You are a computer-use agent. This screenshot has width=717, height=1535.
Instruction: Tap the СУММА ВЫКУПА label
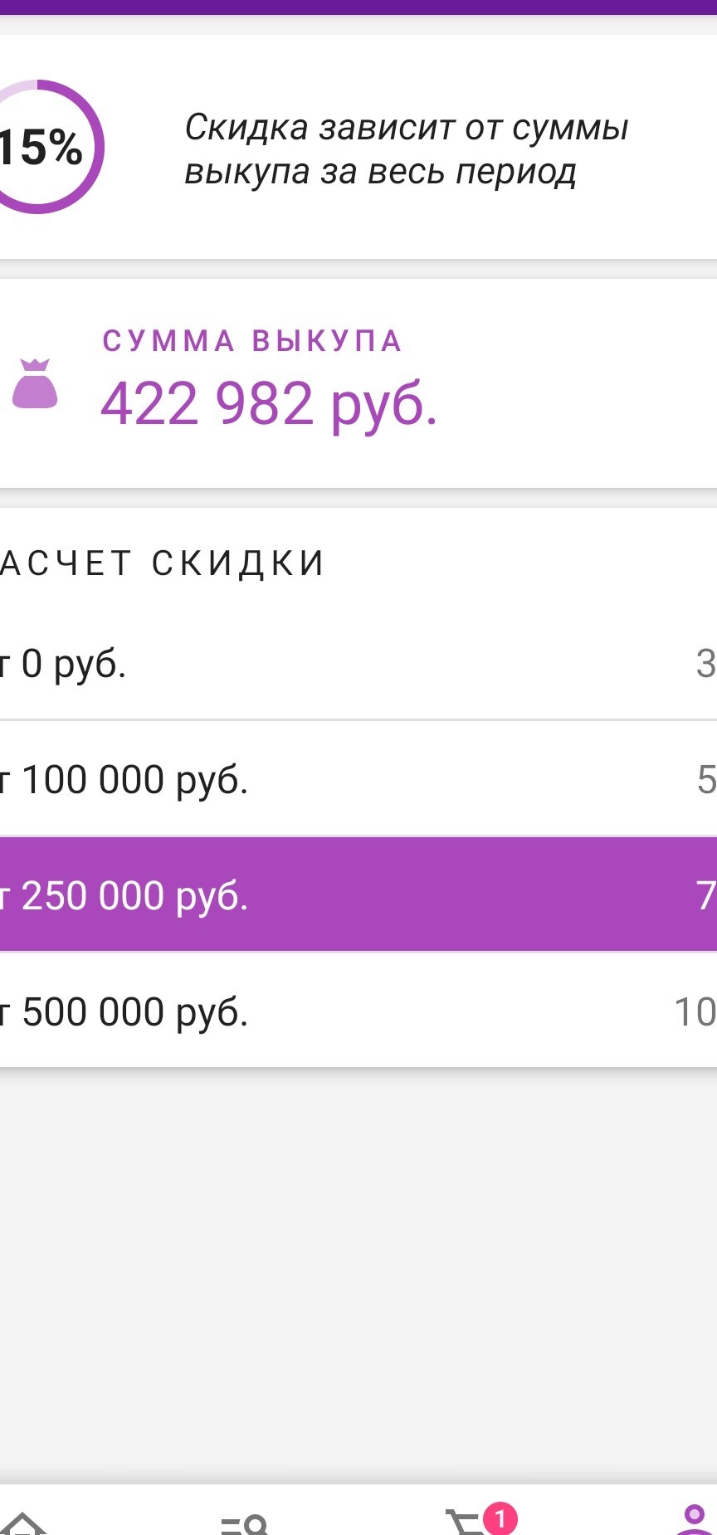[252, 341]
